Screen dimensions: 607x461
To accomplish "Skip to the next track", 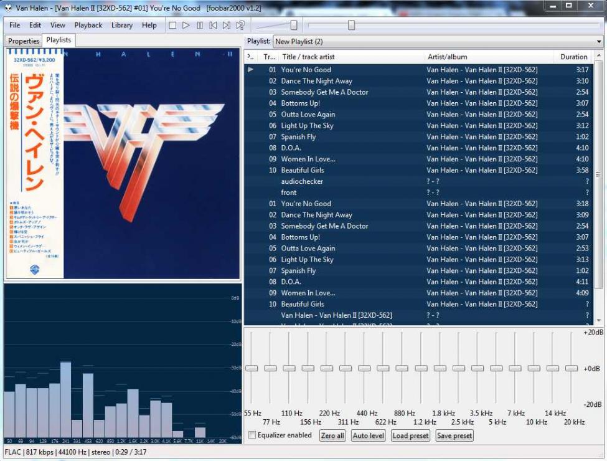I will tap(227, 25).
